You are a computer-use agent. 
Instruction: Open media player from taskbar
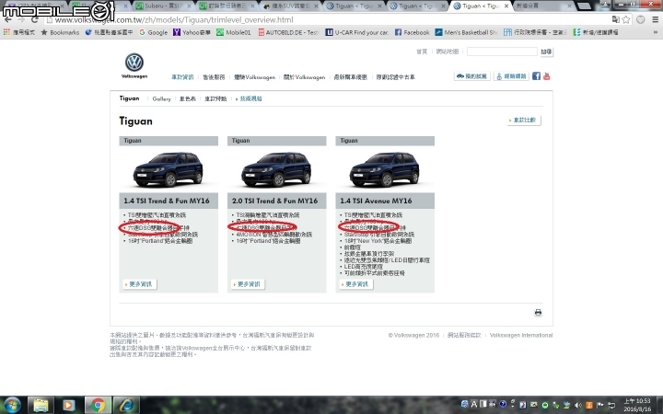pyautogui.click(x=68, y=405)
